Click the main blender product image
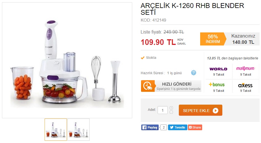 coord(67,60)
